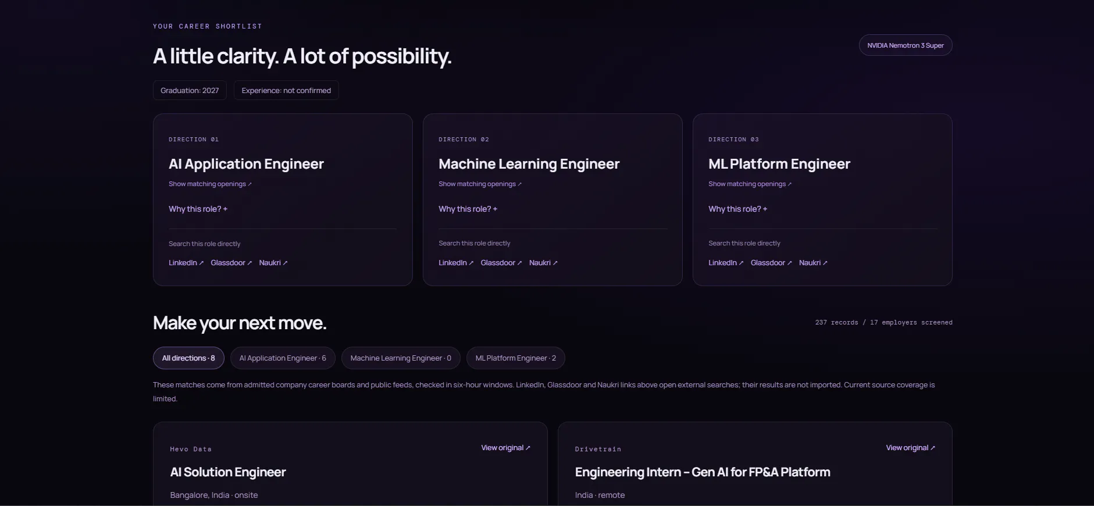Open LinkedIn search for ML Platform Engineer

726,263
